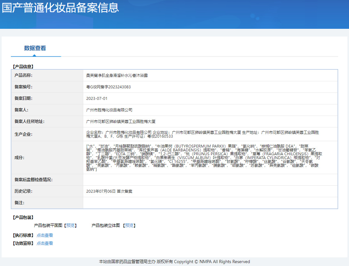The width and height of the screenshot is (349, 266).
Task: Click the 【执行标准】 label
Action: click(x=23, y=235)
